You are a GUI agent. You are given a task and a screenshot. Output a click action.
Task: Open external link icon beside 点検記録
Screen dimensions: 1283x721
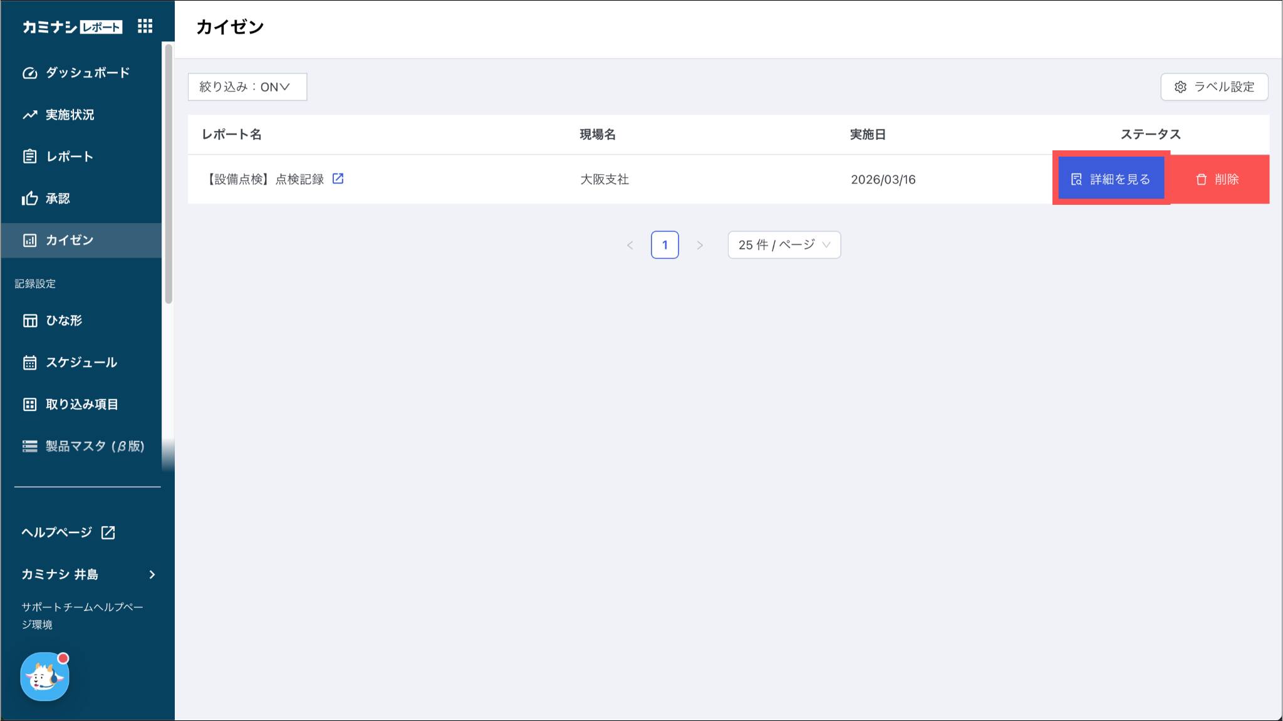point(338,179)
